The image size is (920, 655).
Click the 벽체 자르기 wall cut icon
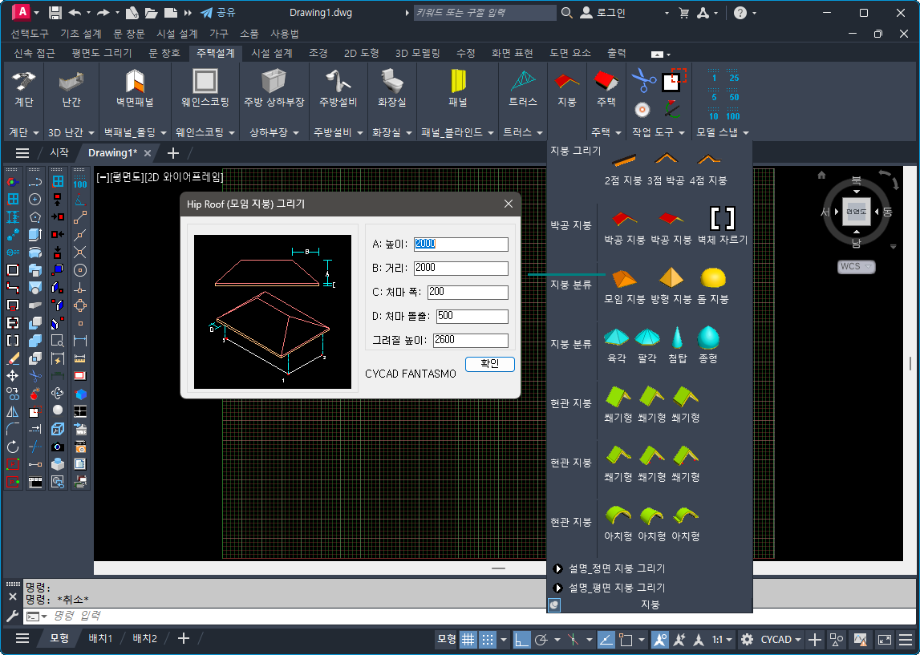[x=722, y=224]
